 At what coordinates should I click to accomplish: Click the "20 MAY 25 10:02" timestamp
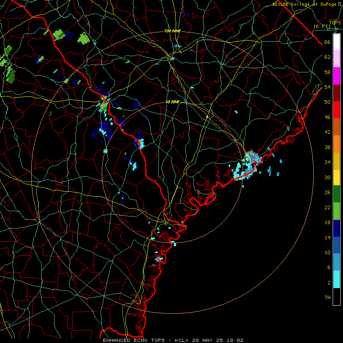218,340
